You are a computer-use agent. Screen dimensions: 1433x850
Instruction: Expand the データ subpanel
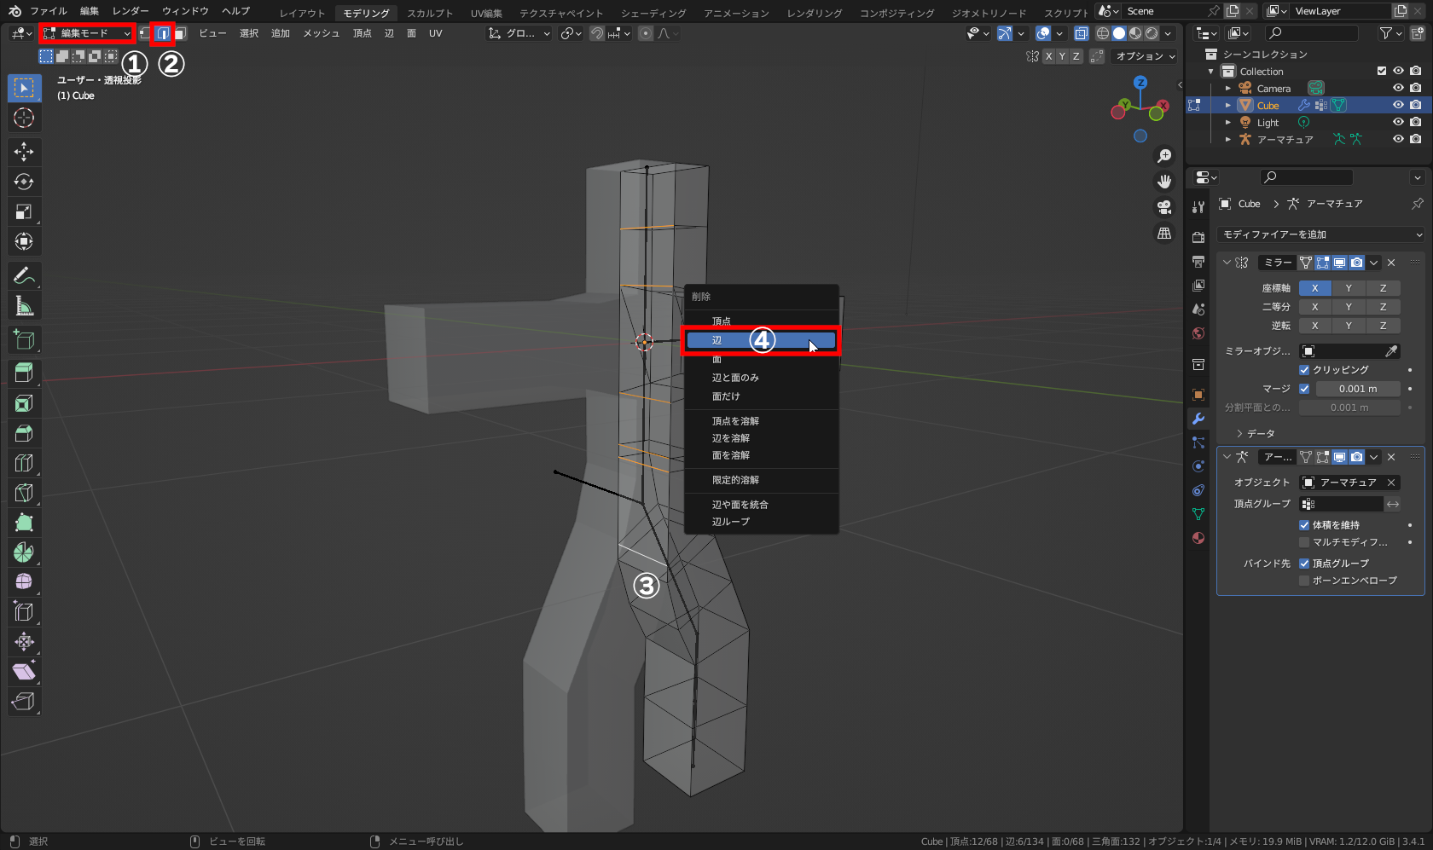coord(1240,434)
